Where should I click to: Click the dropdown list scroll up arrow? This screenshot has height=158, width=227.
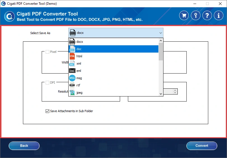pyautogui.click(x=161, y=41)
